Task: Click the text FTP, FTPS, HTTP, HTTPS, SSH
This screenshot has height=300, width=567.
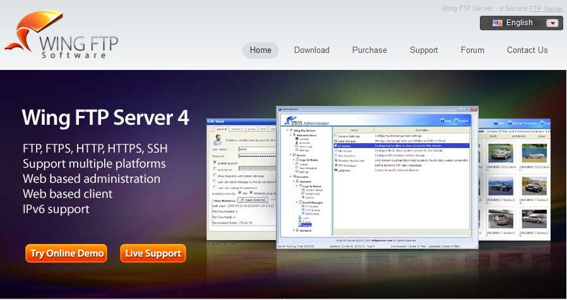Action: coord(95,148)
